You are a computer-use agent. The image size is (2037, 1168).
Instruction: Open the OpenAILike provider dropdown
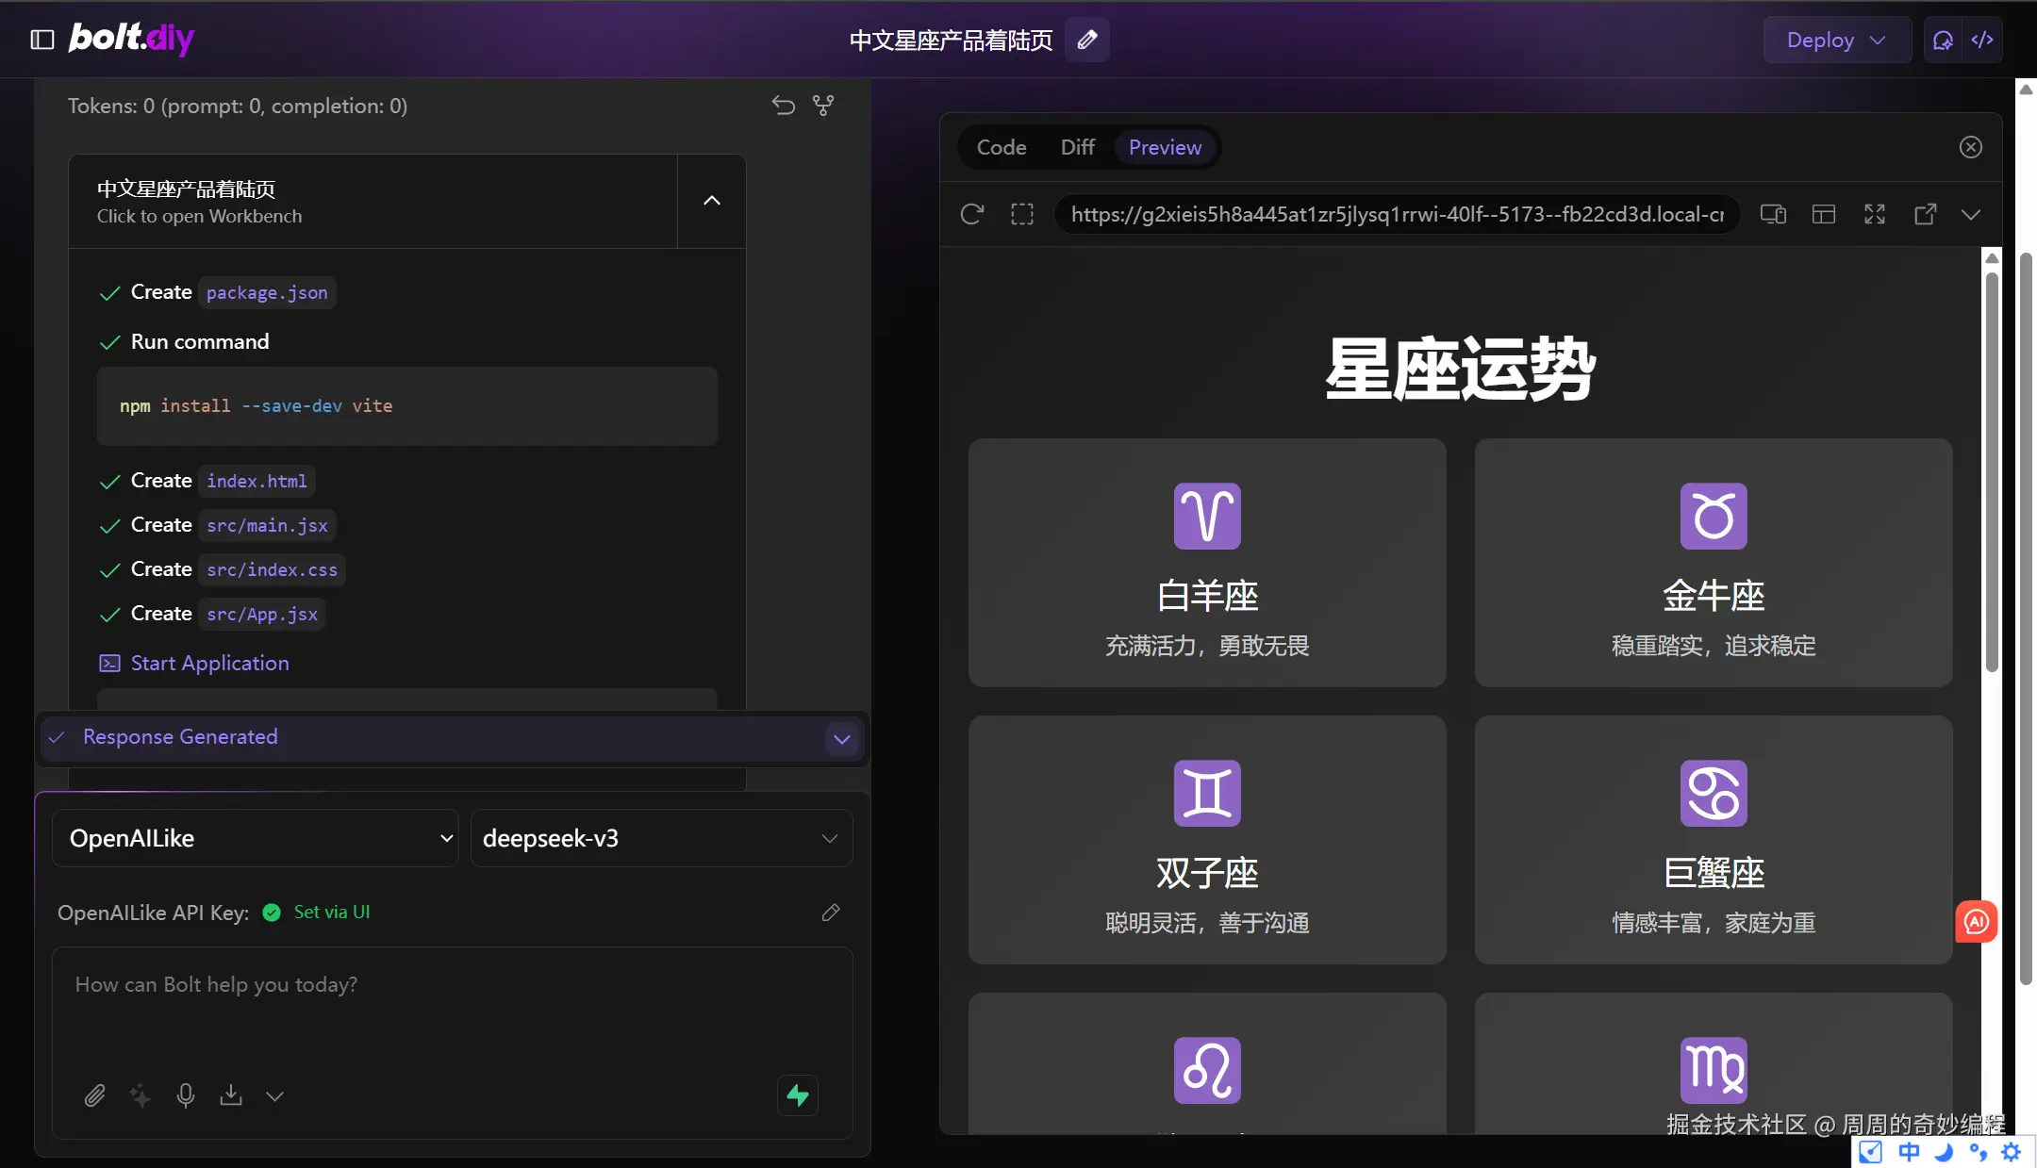click(255, 838)
